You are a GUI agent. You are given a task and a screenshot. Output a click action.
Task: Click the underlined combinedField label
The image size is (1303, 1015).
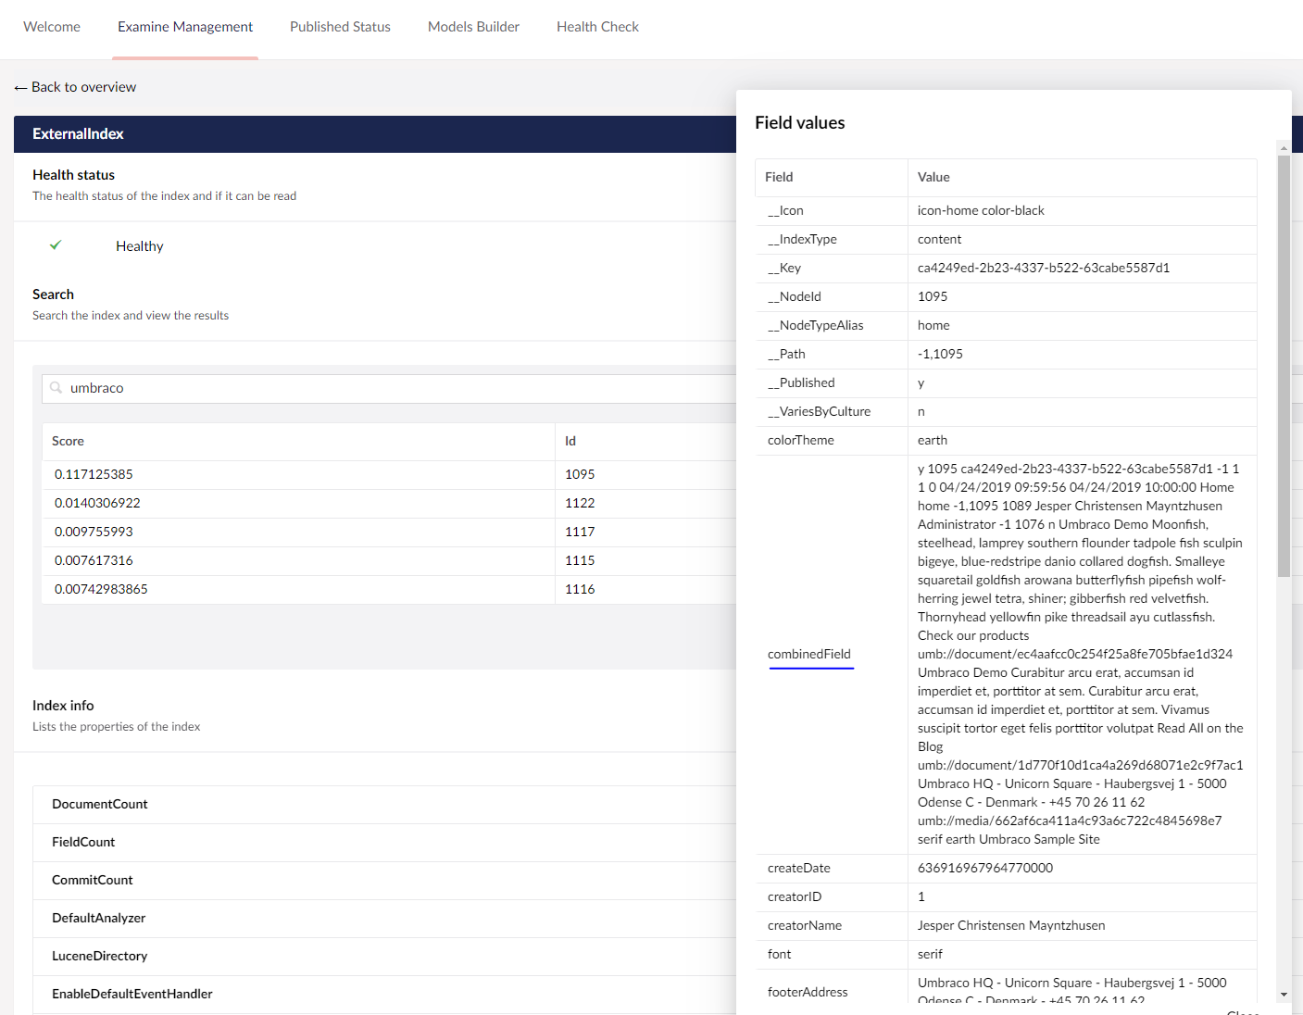point(809,654)
